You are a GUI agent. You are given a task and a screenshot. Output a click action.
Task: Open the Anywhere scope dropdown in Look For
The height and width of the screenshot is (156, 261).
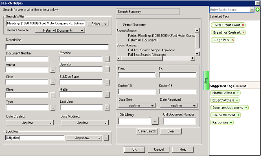pyautogui.click(x=84, y=138)
